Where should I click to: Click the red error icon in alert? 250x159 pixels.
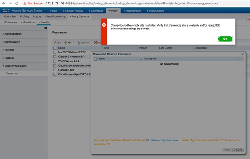tap(104, 25)
